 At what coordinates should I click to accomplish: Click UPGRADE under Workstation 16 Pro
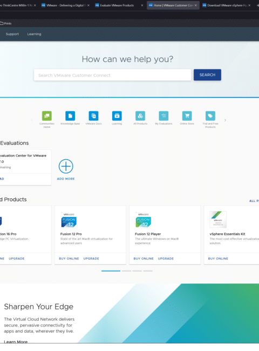(x=17, y=259)
